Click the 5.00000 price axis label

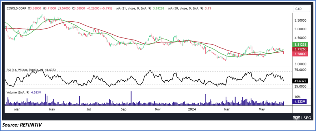(x=300, y=29)
